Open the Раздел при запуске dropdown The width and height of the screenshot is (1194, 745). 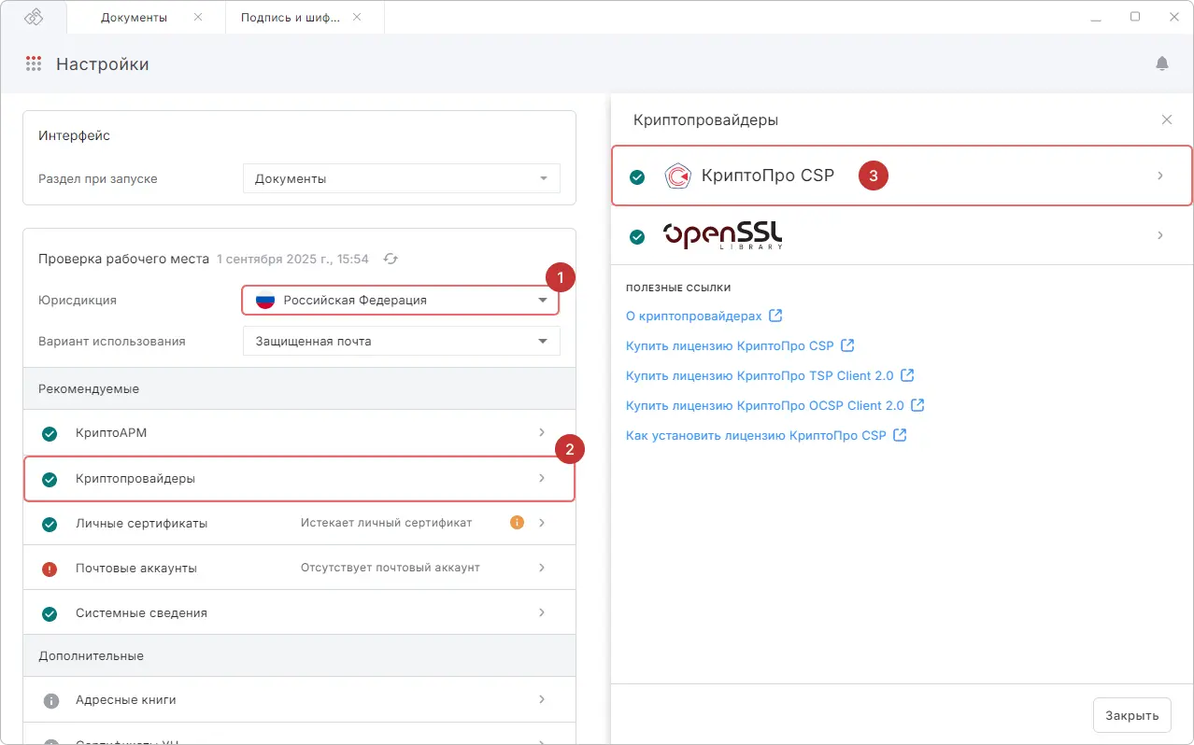(x=400, y=178)
